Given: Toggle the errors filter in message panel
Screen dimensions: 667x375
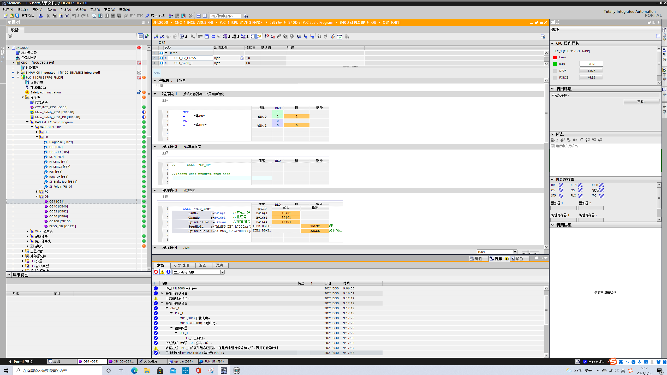Looking at the screenshot, I should tap(156, 272).
